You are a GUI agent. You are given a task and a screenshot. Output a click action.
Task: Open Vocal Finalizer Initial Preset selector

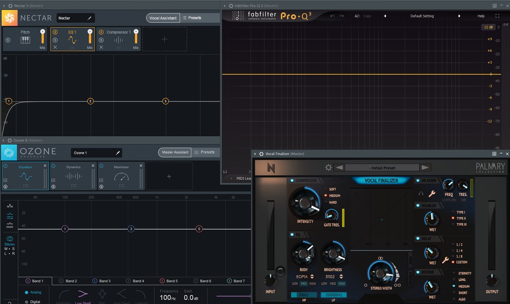point(382,168)
